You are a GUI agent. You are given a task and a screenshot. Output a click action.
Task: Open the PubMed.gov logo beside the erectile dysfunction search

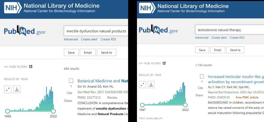tap(25, 31)
